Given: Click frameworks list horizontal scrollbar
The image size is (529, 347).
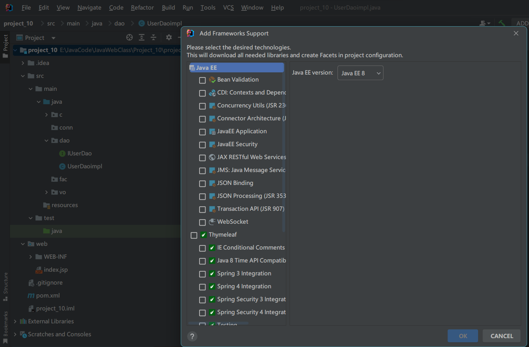Looking at the screenshot, I should [218, 324].
